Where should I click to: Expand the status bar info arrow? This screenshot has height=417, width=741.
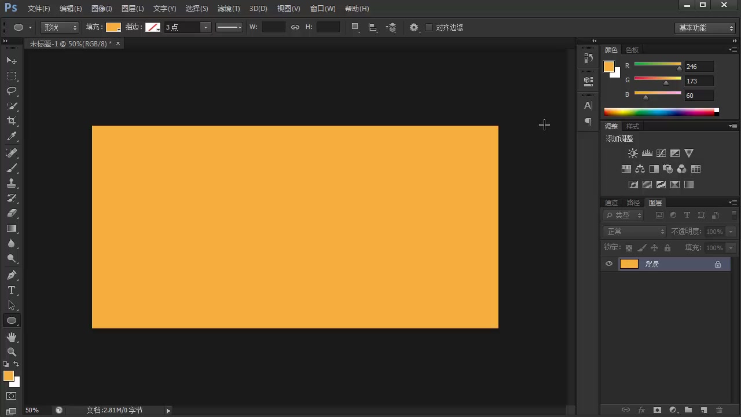coord(168,411)
